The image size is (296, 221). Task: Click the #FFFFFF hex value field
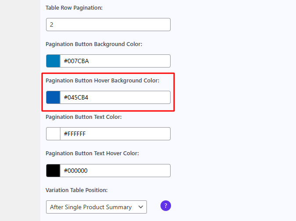point(115,134)
